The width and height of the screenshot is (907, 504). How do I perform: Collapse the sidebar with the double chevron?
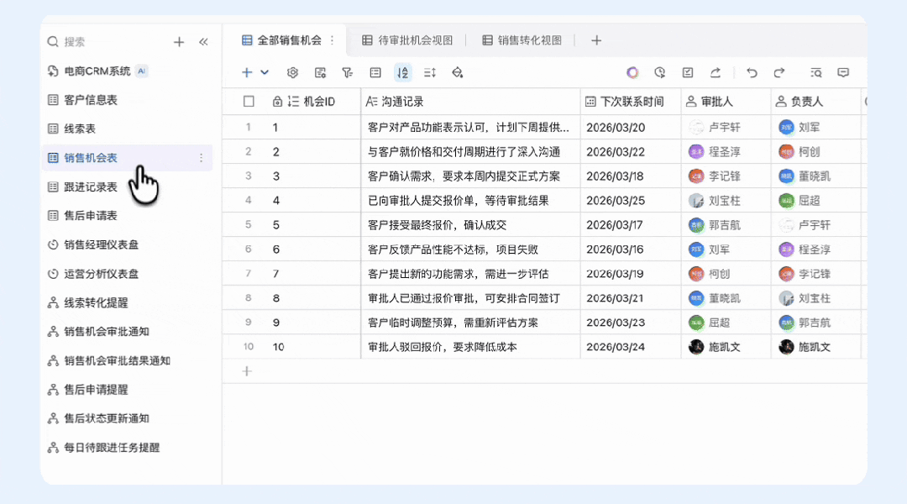click(x=204, y=40)
